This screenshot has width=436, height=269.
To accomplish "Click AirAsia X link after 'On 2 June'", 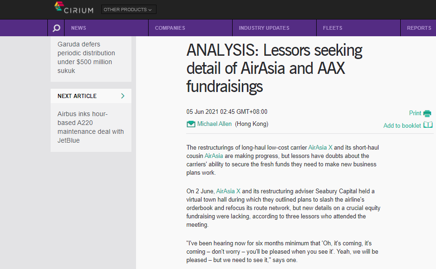I will 228,191.
